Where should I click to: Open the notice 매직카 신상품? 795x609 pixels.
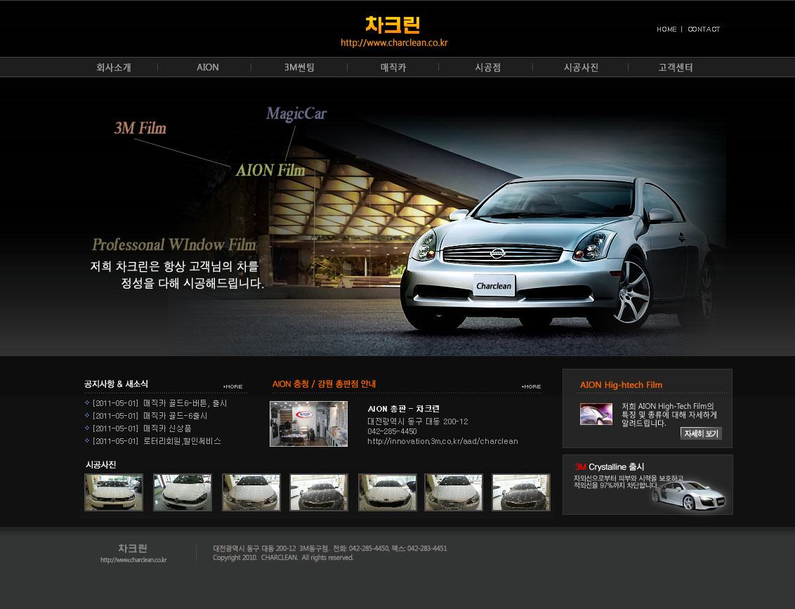tap(167, 428)
